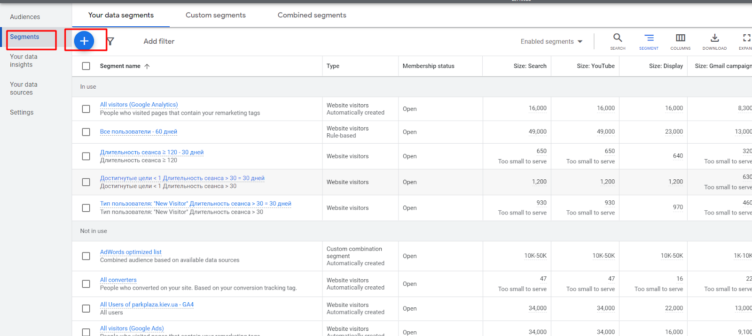Go to Settings in the left sidebar
This screenshot has height=336, width=752.
(22, 113)
